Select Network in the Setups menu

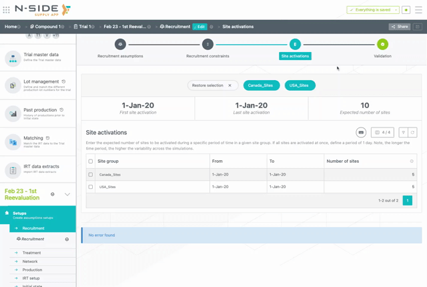[30, 262]
